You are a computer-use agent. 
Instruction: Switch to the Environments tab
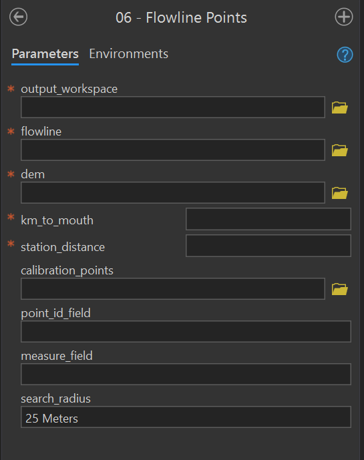[x=129, y=53]
